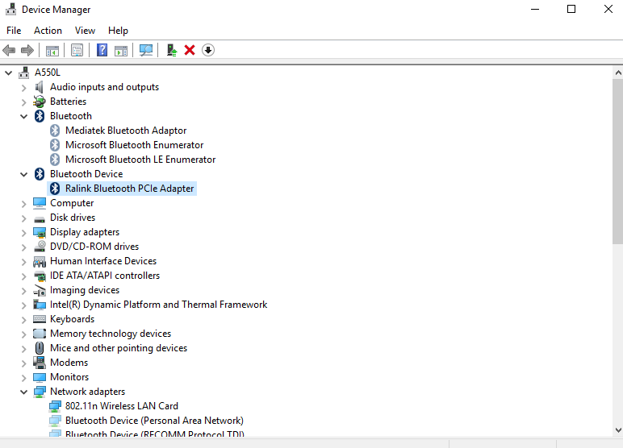Expand the Batteries category

click(24, 102)
